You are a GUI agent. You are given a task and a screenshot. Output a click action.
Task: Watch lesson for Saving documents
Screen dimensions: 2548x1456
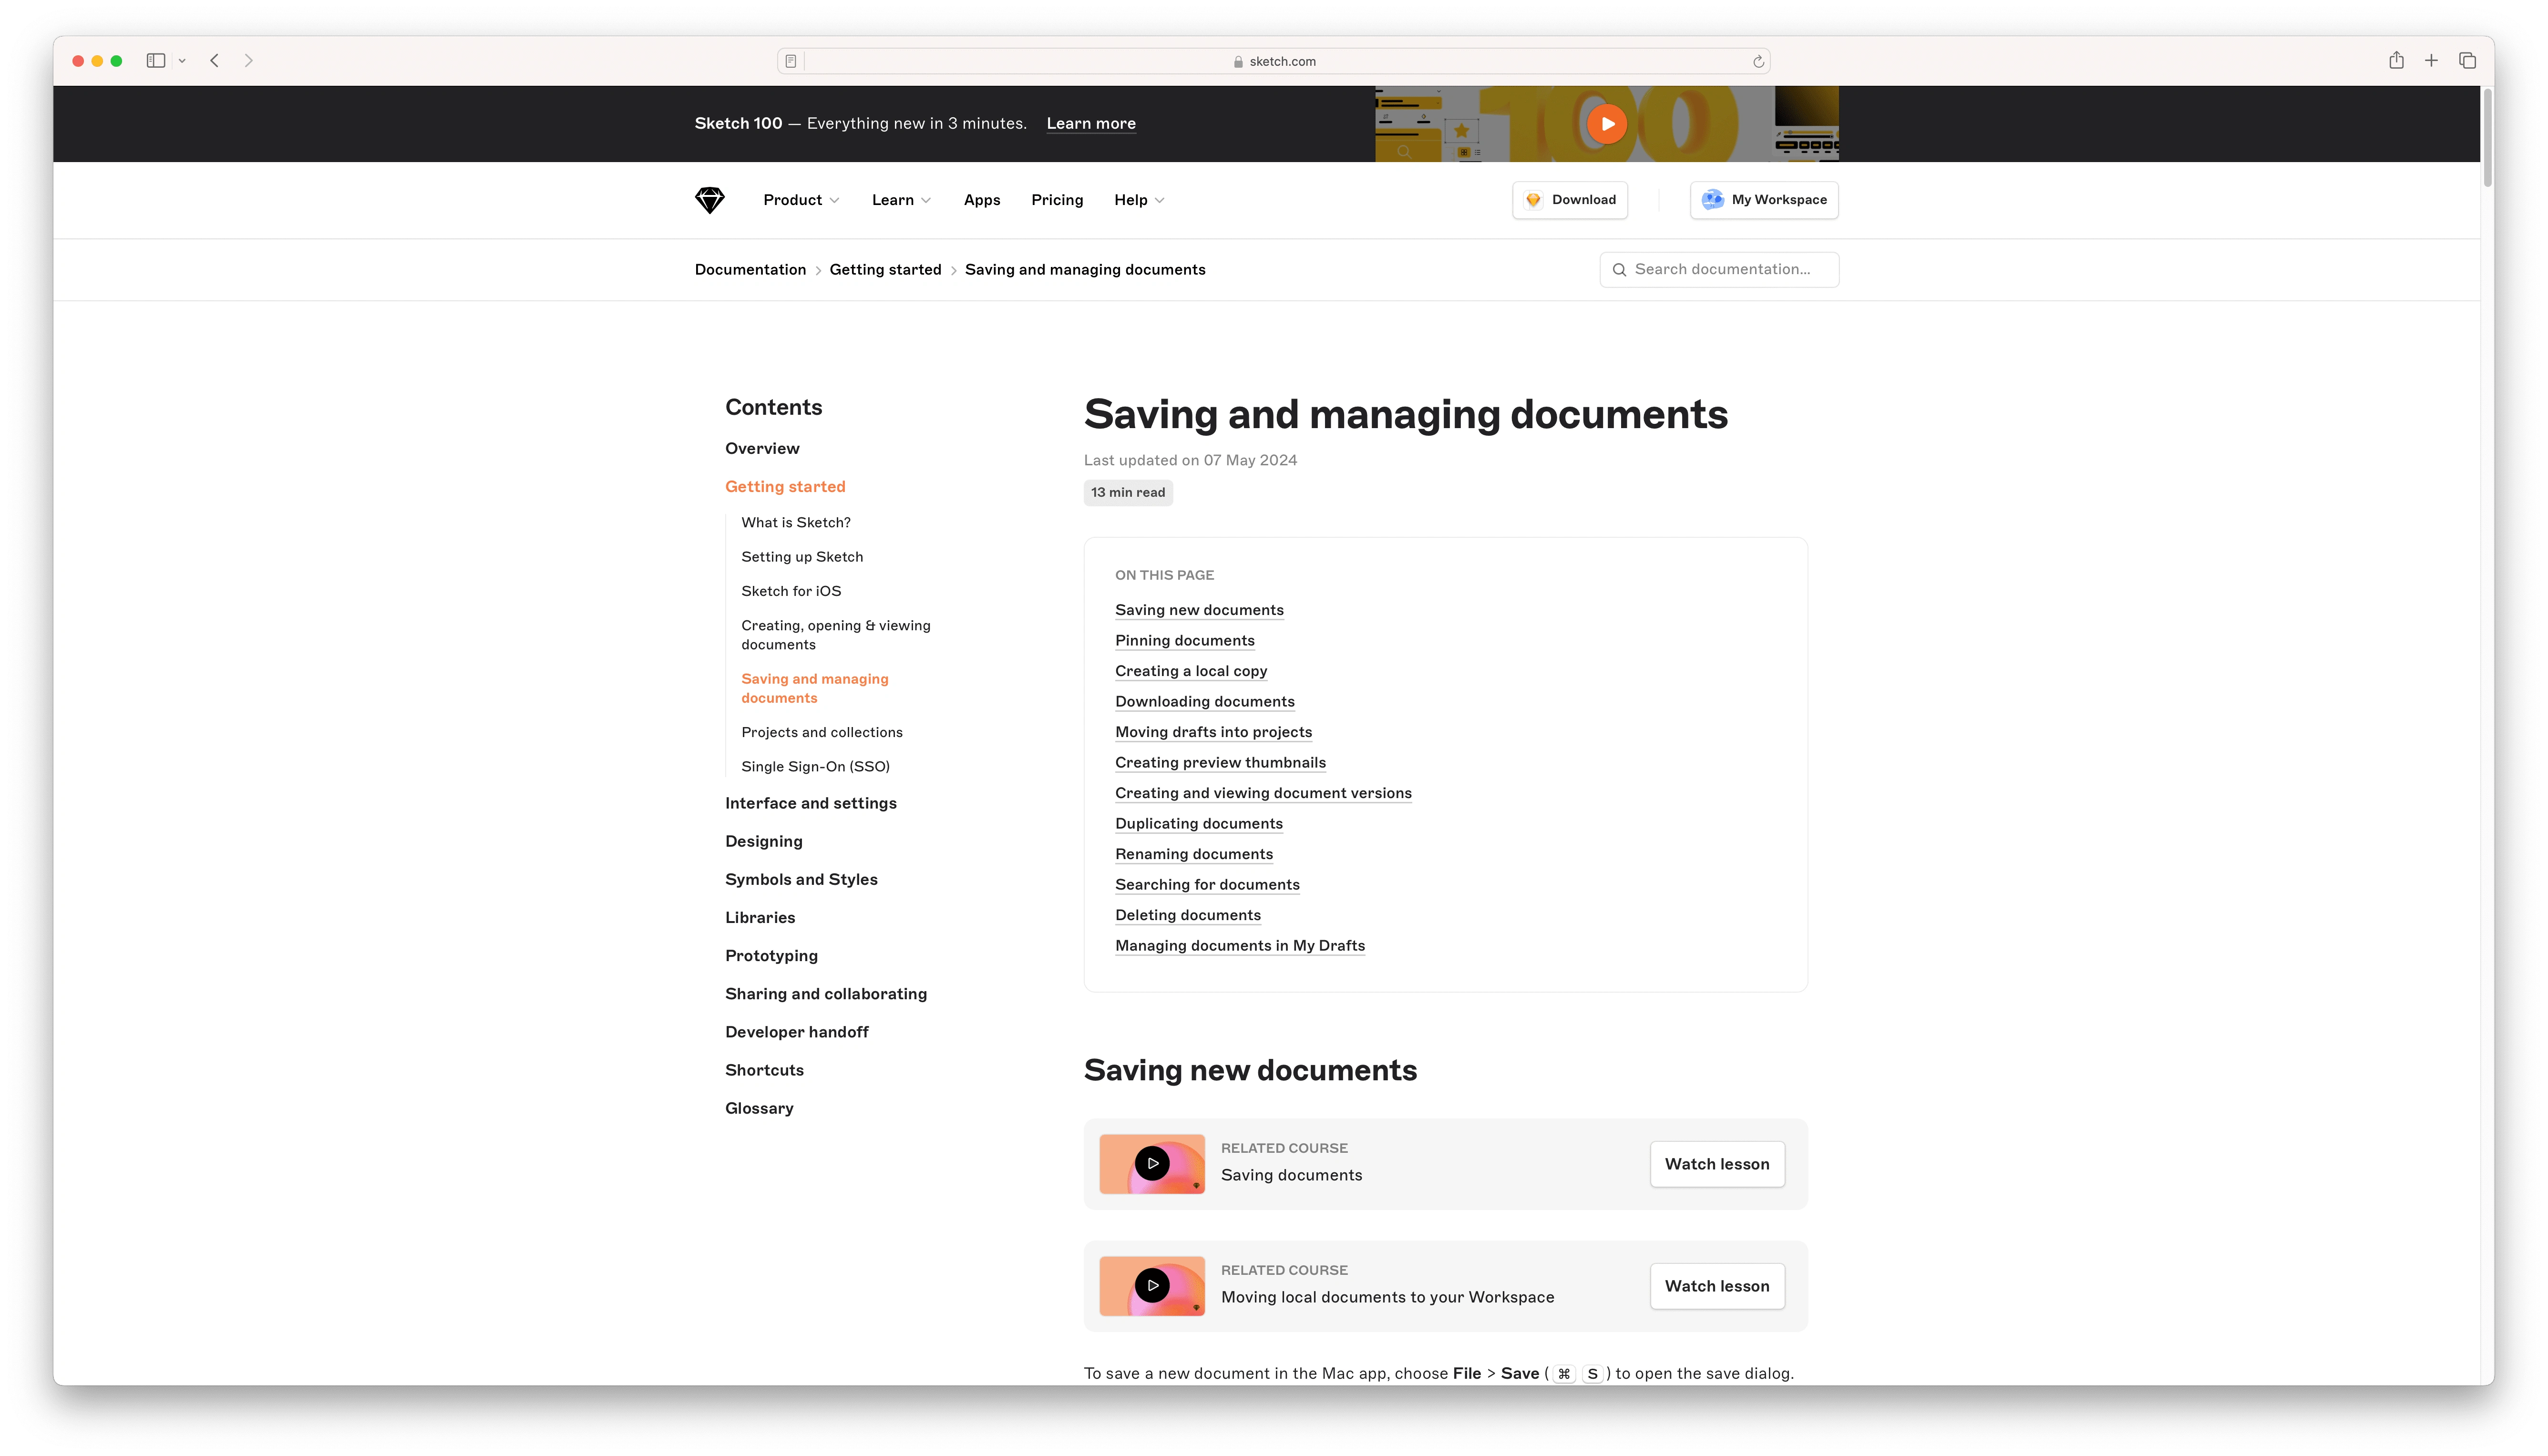pos(1716,1164)
